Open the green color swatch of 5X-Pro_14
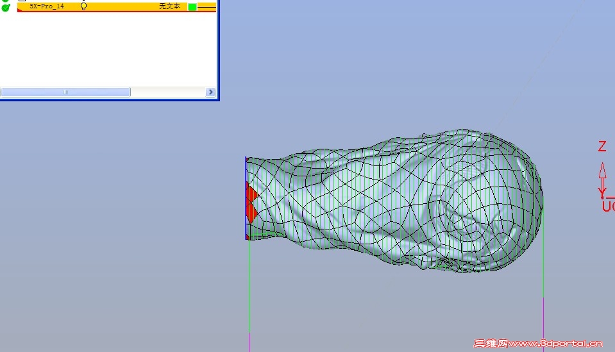Image resolution: width=615 pixels, height=352 pixels. pos(192,7)
